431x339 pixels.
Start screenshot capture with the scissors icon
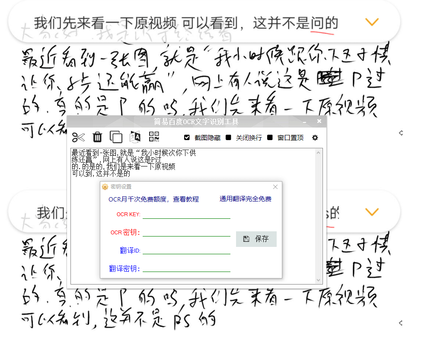tap(78, 137)
